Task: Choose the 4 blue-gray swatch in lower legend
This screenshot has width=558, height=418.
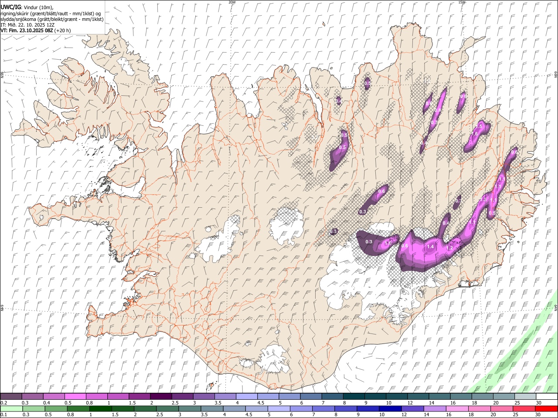Action: 234,408
